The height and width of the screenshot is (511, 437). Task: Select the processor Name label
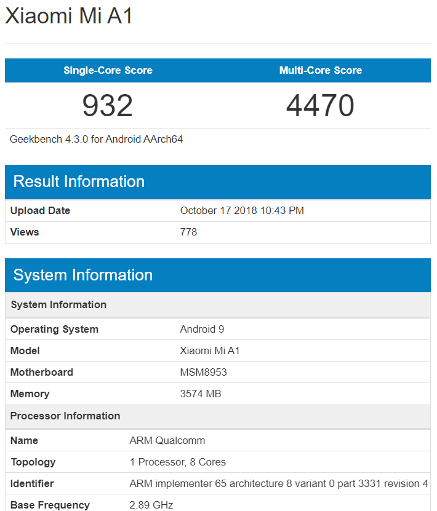tap(24, 441)
